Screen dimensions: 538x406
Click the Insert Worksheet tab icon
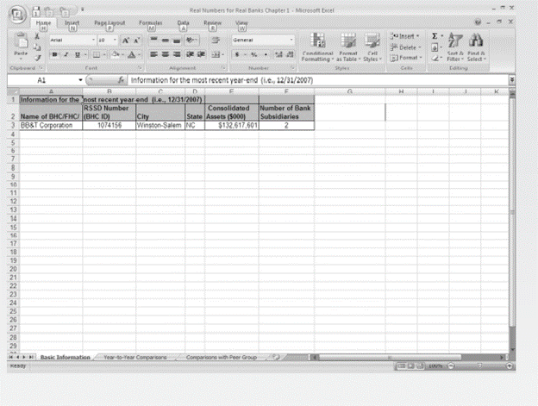pyautogui.click(x=276, y=357)
